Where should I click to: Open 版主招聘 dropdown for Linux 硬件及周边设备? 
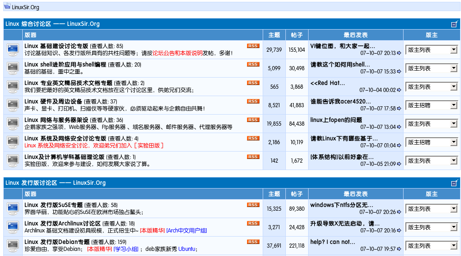[x=432, y=105]
